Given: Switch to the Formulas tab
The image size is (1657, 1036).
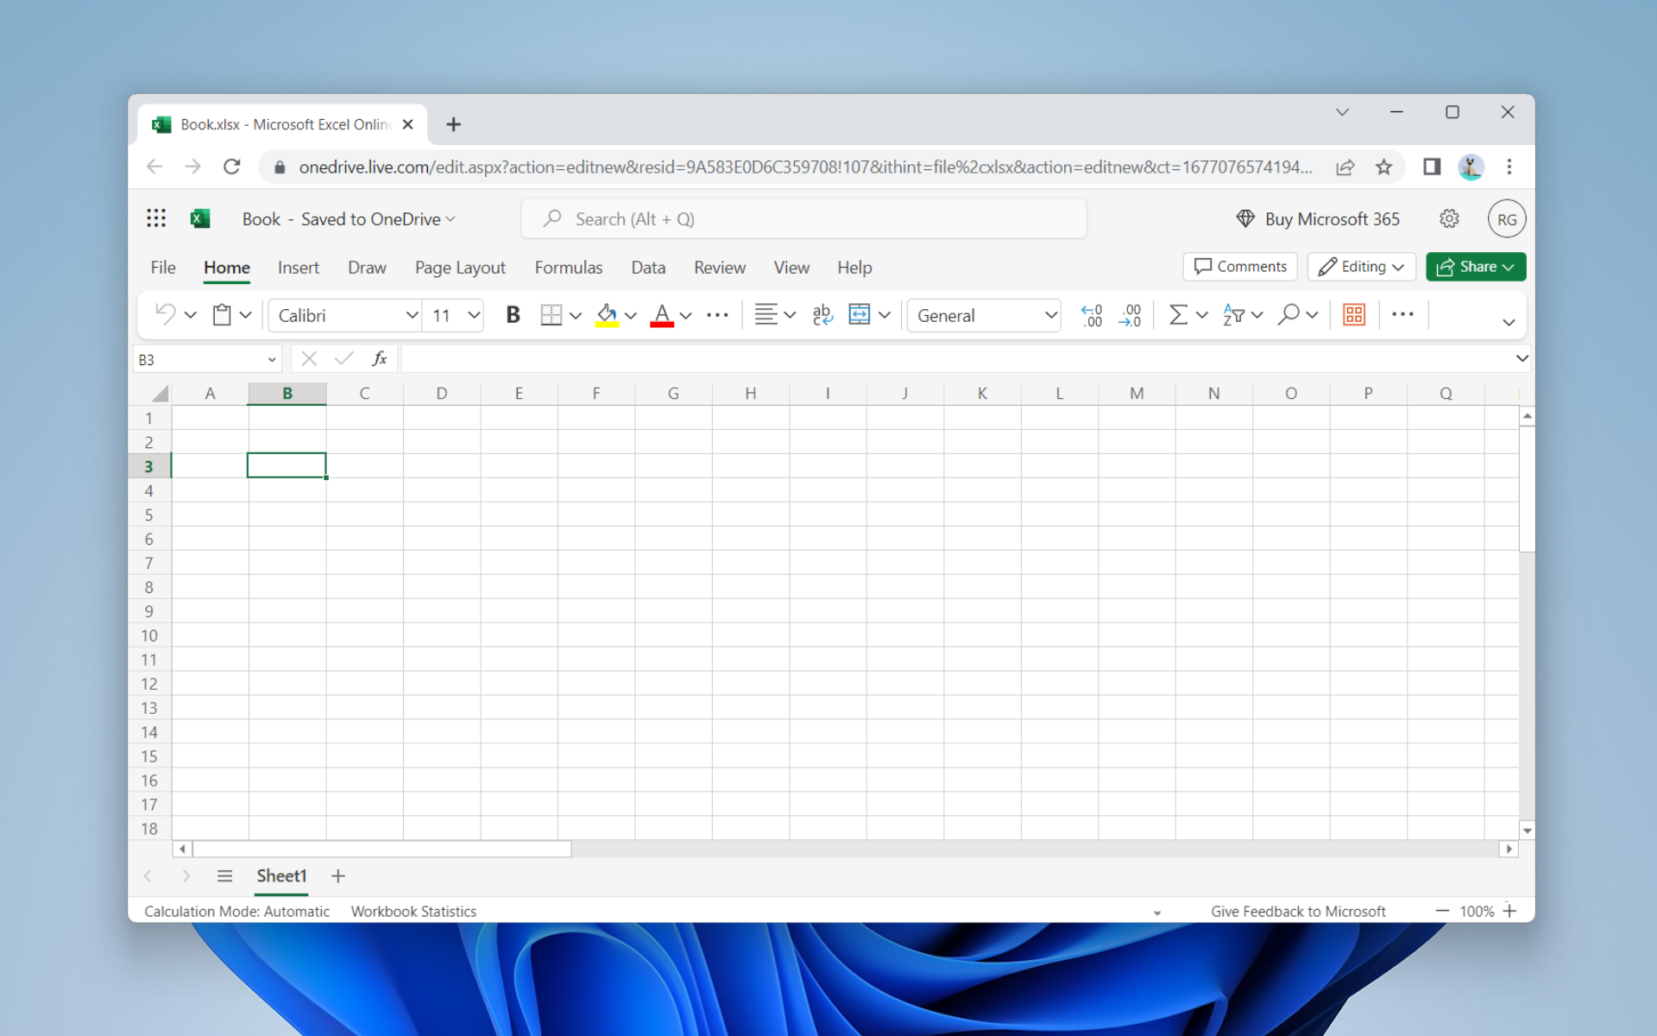Looking at the screenshot, I should pyautogui.click(x=569, y=268).
